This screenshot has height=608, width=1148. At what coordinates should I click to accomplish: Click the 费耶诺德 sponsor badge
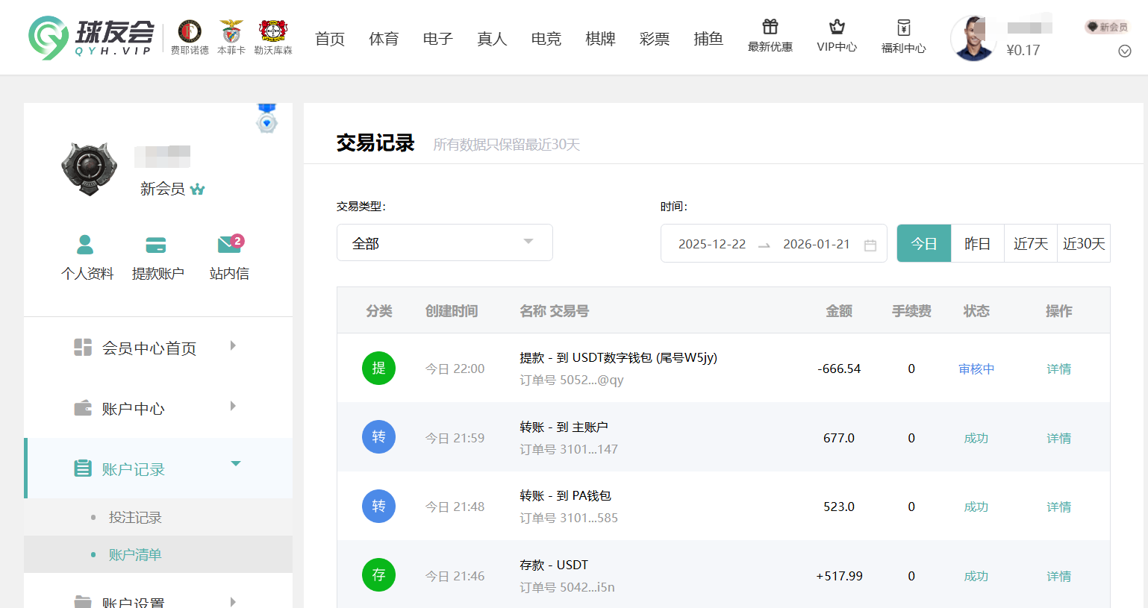[x=188, y=34]
